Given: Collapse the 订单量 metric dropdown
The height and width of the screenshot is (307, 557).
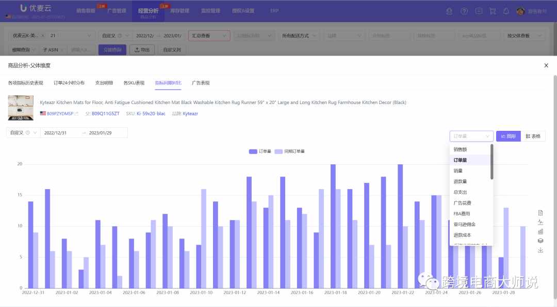Looking at the screenshot, I should tap(471, 137).
